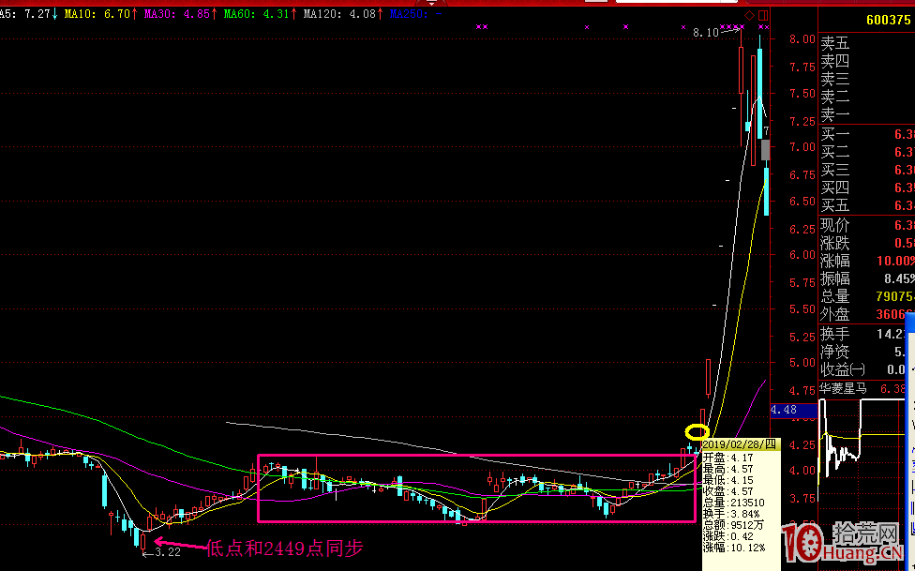Toggle the side panel layout icon
Screen dimensions: 915x571
(x=763, y=15)
